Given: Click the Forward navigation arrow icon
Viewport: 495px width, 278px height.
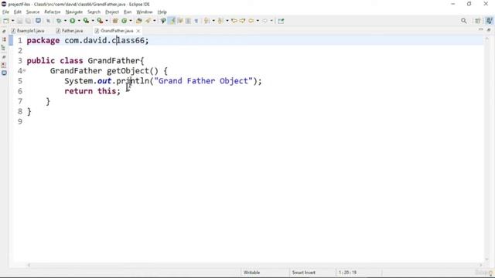Looking at the screenshot, I should [x=265, y=21].
